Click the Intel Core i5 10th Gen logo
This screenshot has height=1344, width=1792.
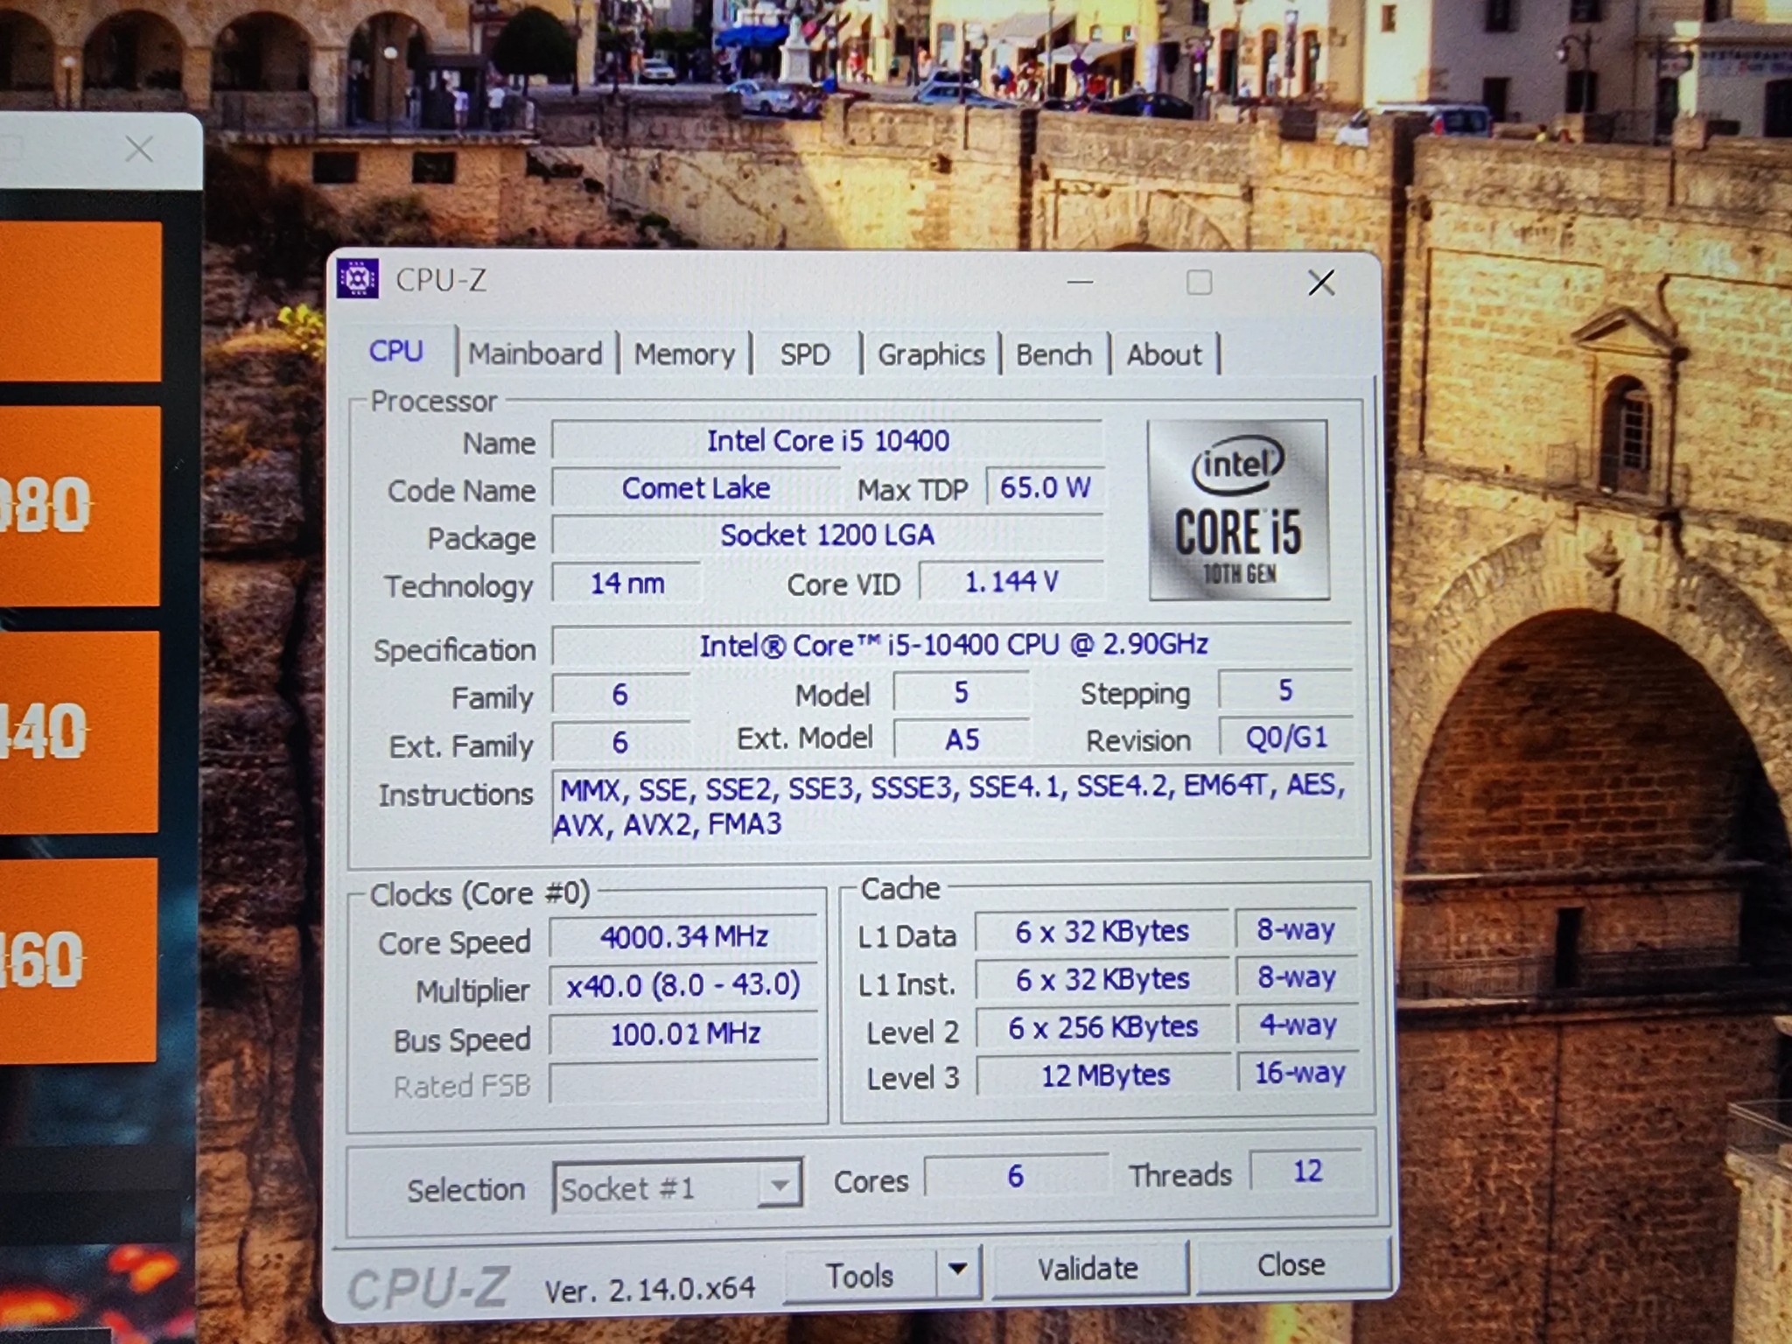pyautogui.click(x=1238, y=510)
